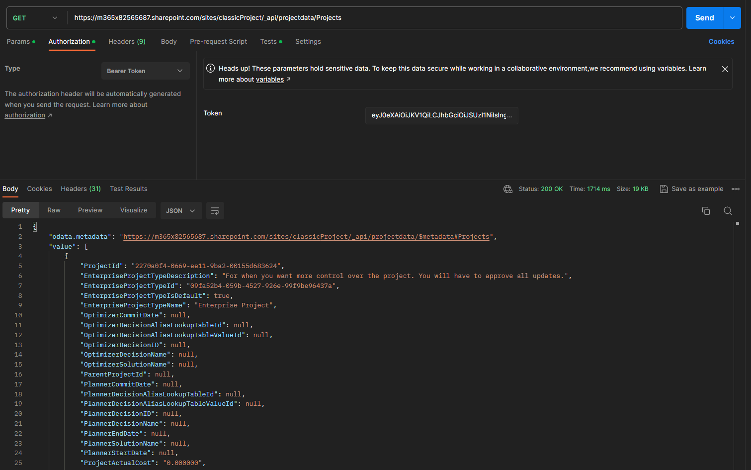
Task: Click the Send button
Action: [704, 17]
